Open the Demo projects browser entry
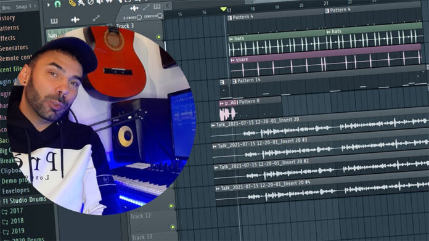 coord(15,181)
